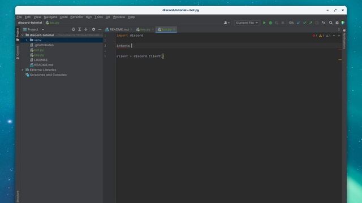
Task: Click discord-tutorial breadcrumb in navigation bar
Action: [30, 23]
